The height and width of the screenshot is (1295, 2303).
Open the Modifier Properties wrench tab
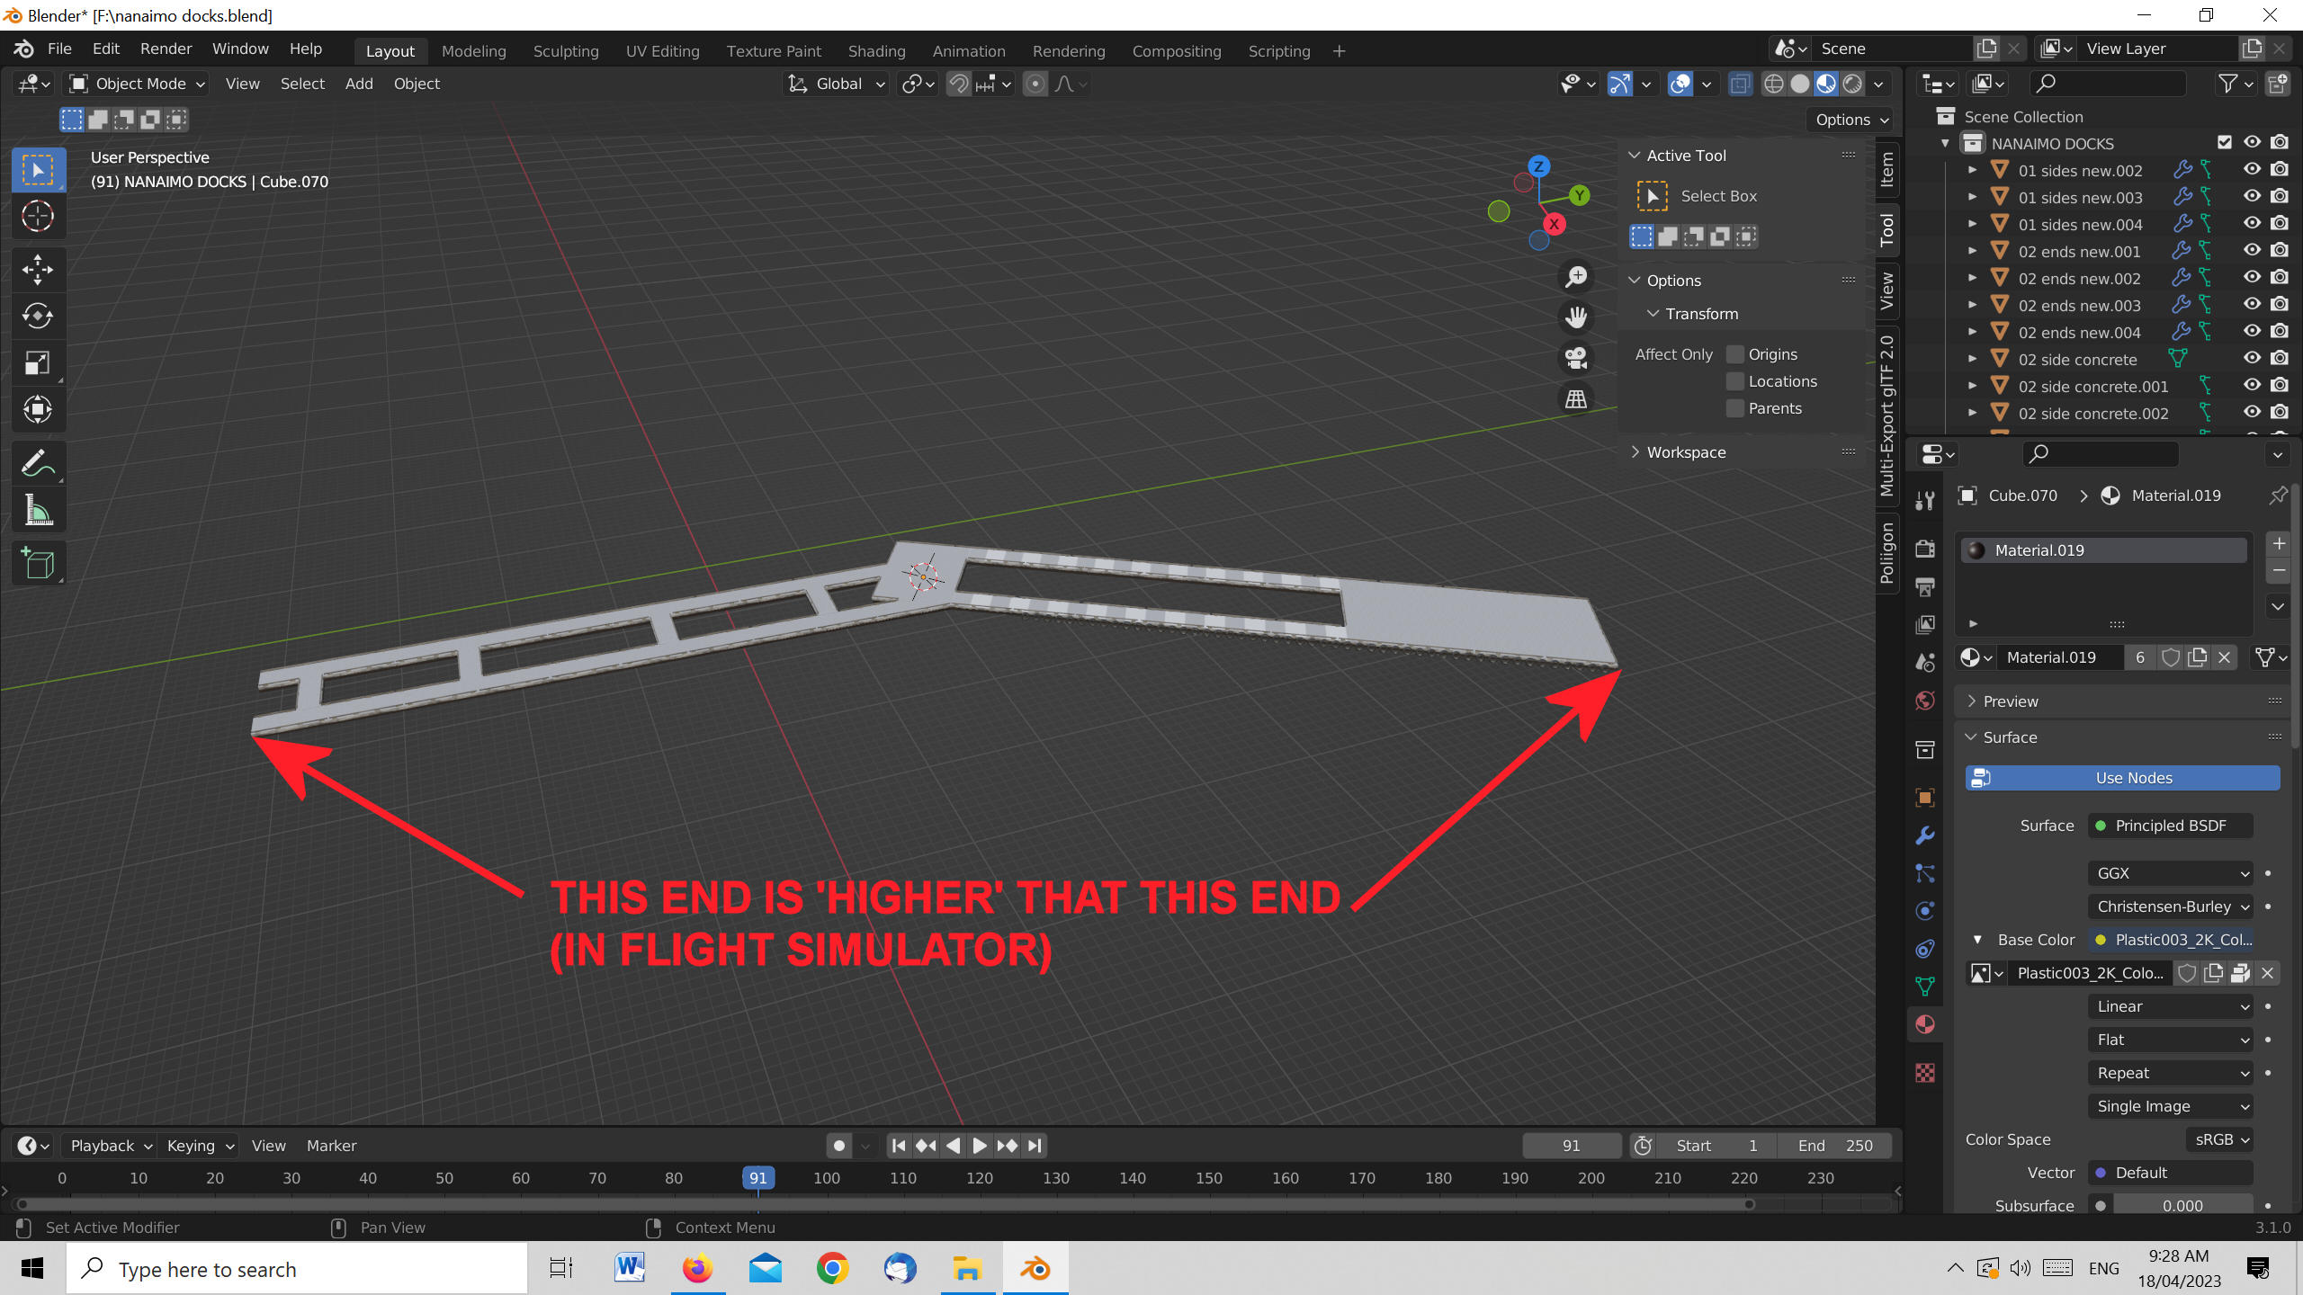[1924, 835]
